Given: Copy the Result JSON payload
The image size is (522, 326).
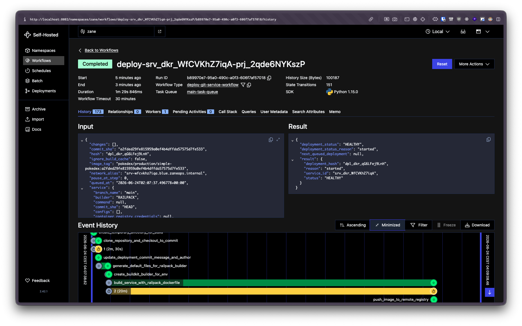Looking at the screenshot, I should tap(489, 139).
